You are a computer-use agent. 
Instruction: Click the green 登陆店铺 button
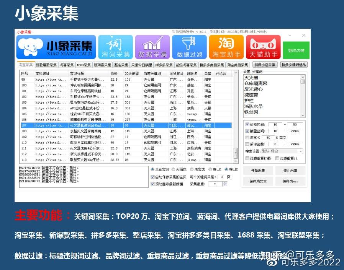point(296,50)
